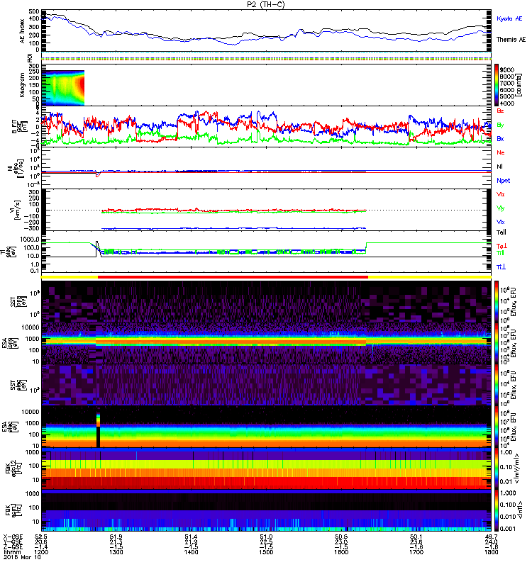Click the ROI row label
Viewport: 532px width, 567px height.
coord(30,57)
